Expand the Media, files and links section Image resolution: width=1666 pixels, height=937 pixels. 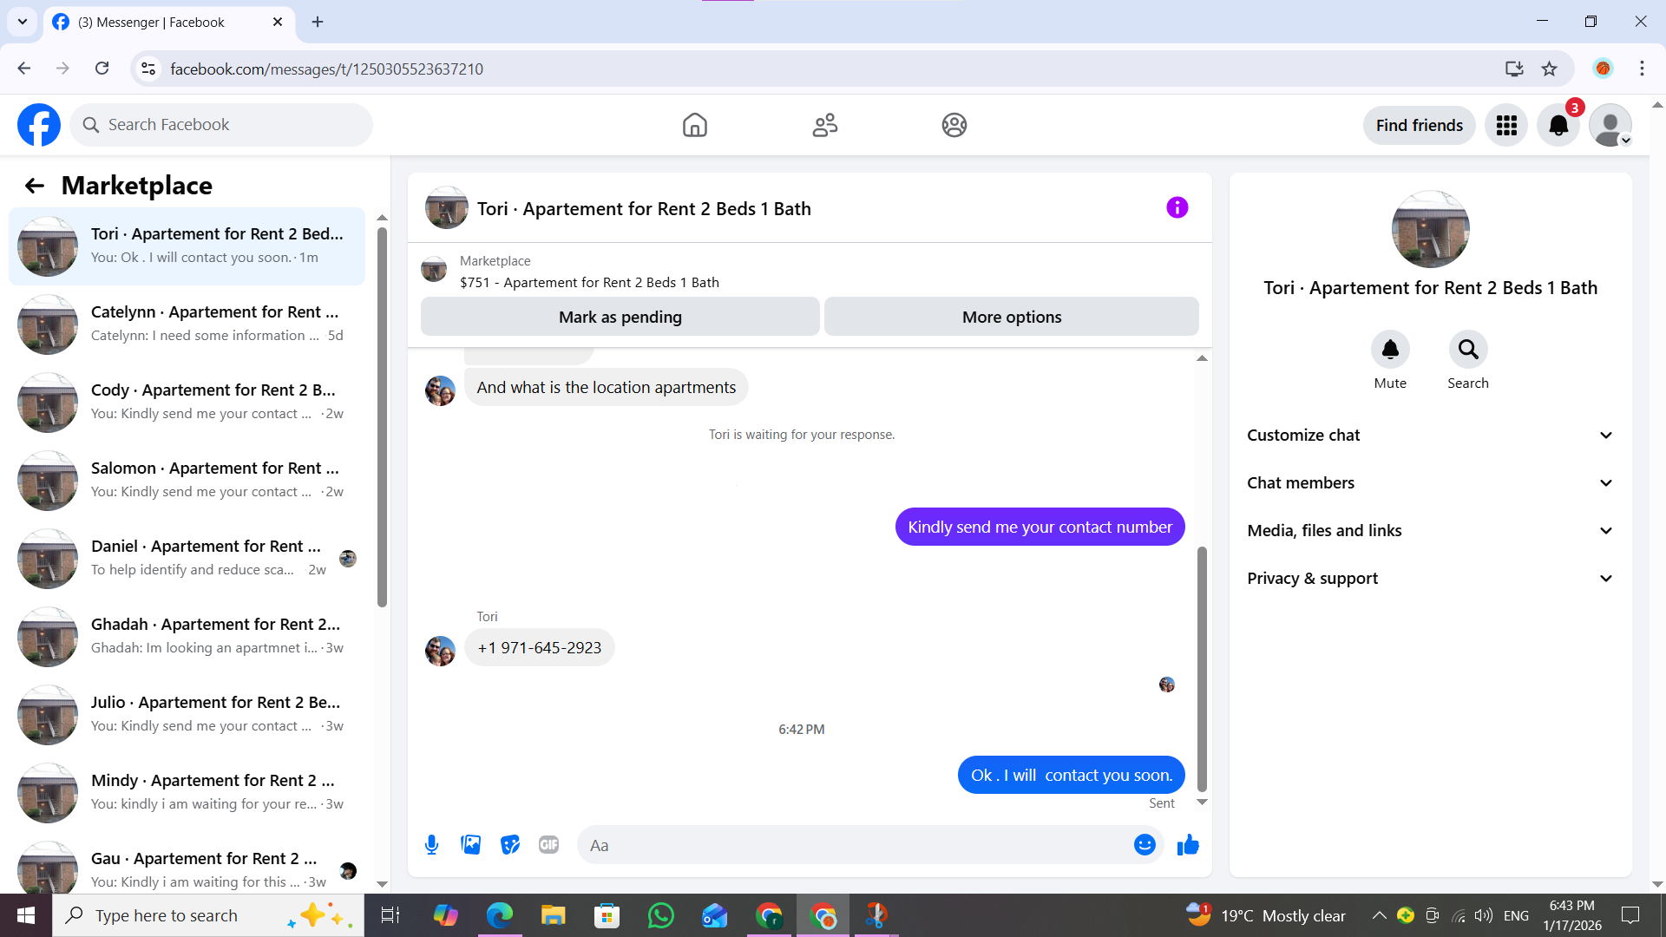1430,531
